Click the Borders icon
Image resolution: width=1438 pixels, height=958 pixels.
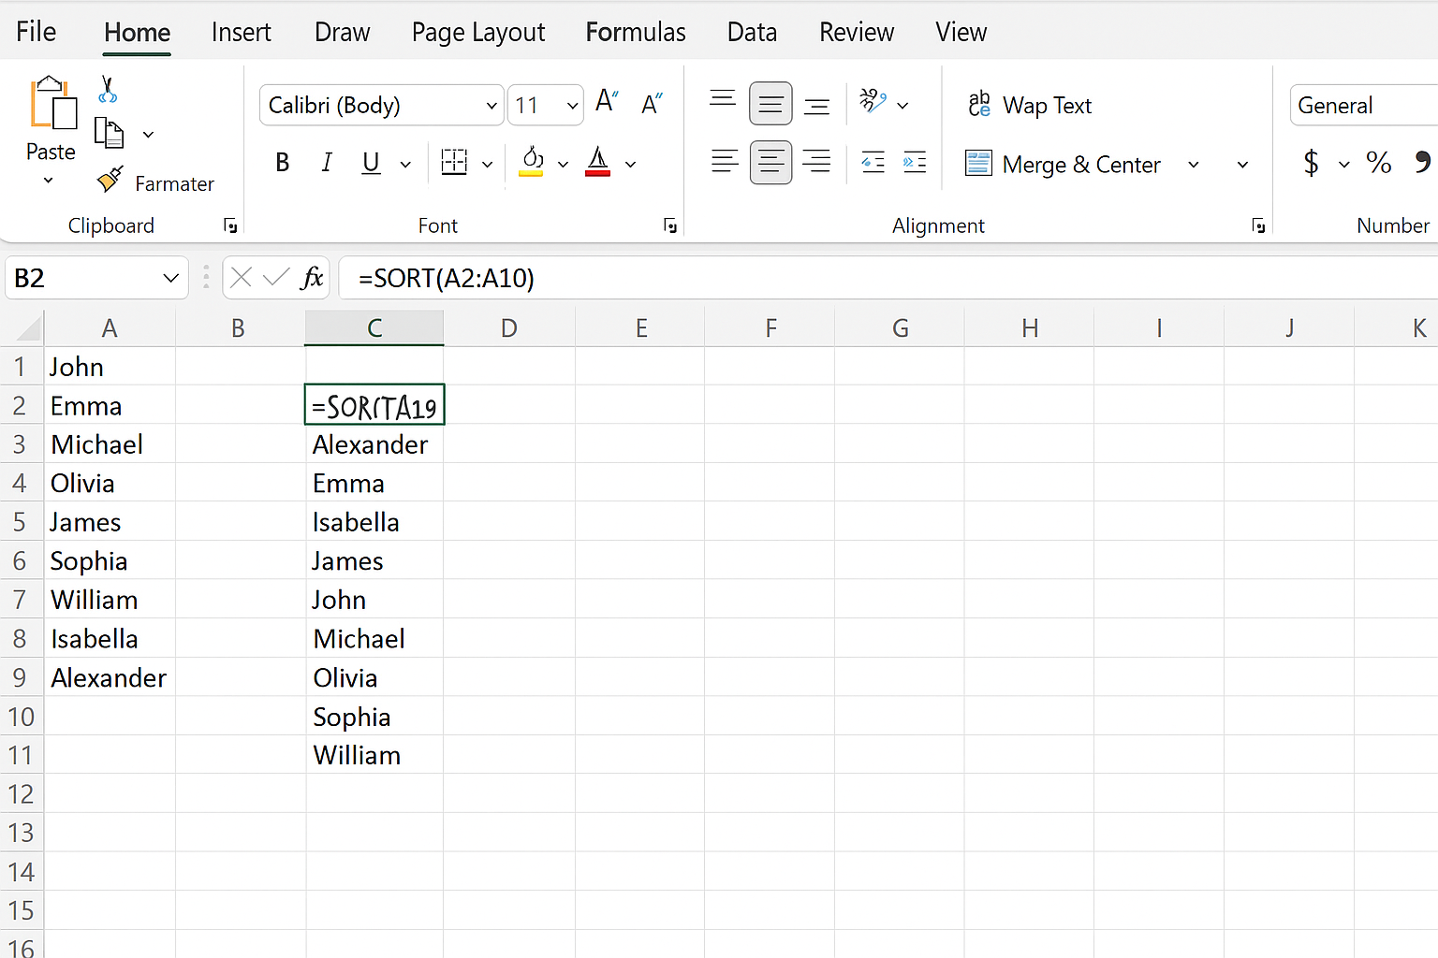[454, 163]
